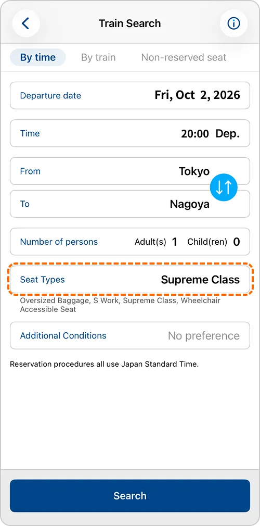Select the To station Nagoya field
The width and height of the screenshot is (260, 526).
click(x=130, y=204)
